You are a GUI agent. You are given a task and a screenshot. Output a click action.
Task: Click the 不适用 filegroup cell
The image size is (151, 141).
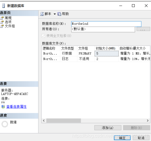pyautogui.click(x=86, y=59)
